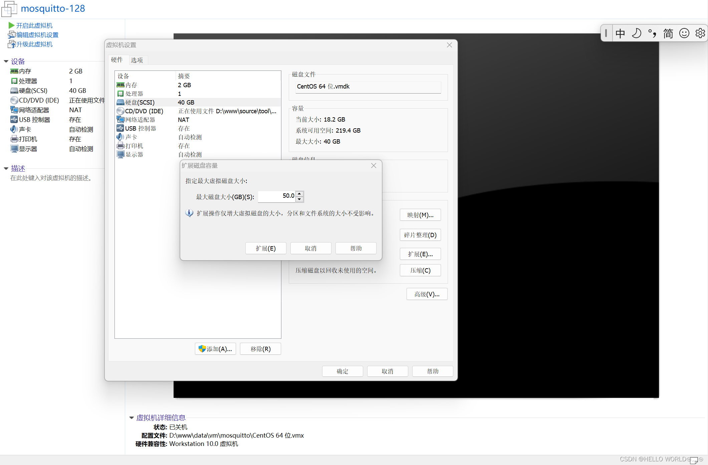The height and width of the screenshot is (465, 708).
Task: Collapse the 虚拟机详细信息 section
Action: [x=132, y=418]
